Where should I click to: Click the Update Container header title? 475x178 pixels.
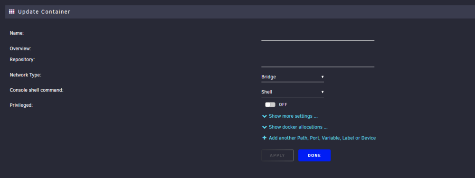(44, 12)
